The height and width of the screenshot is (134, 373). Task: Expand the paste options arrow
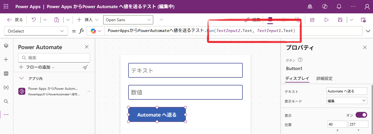(x=68, y=20)
